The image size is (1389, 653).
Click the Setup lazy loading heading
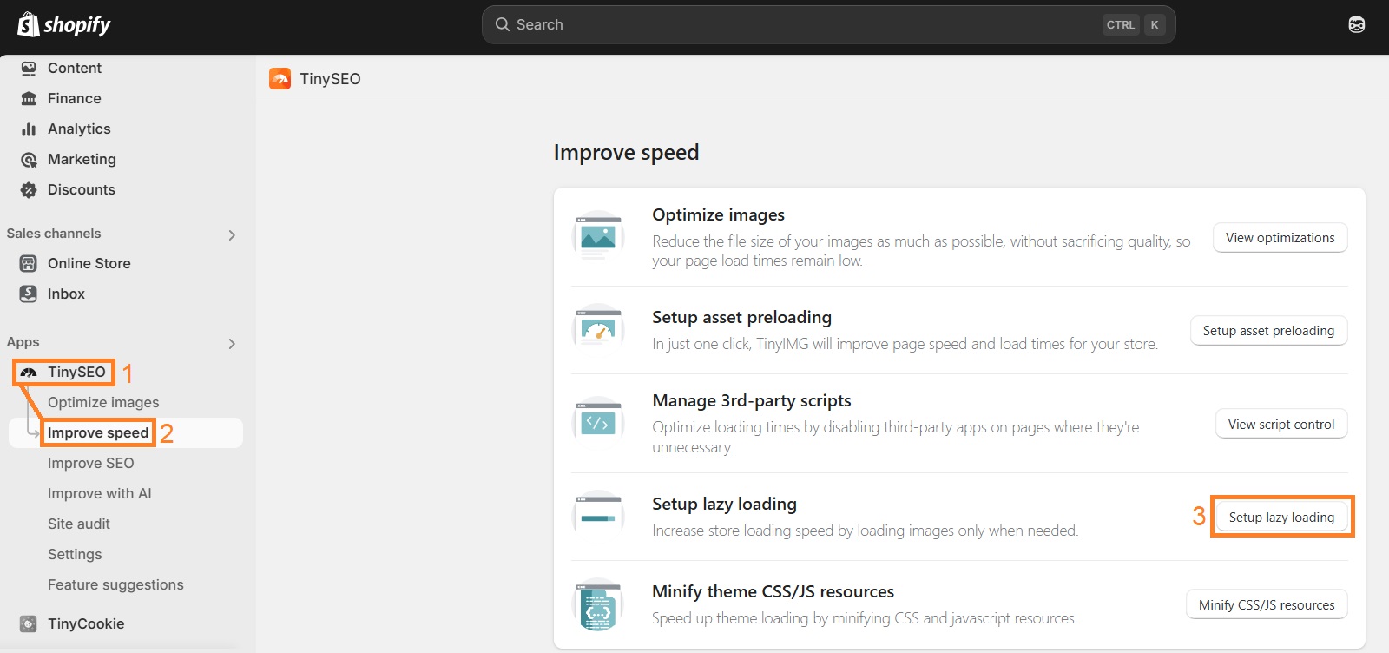(x=724, y=504)
